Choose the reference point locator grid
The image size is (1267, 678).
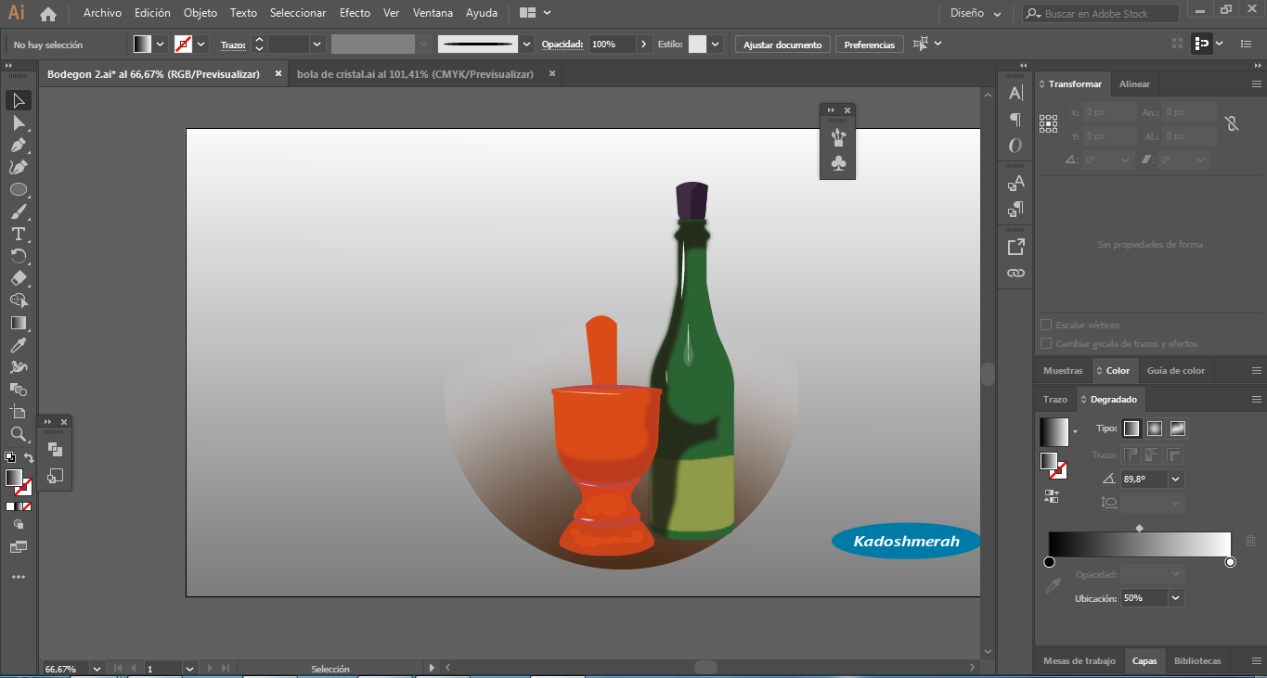tap(1049, 123)
